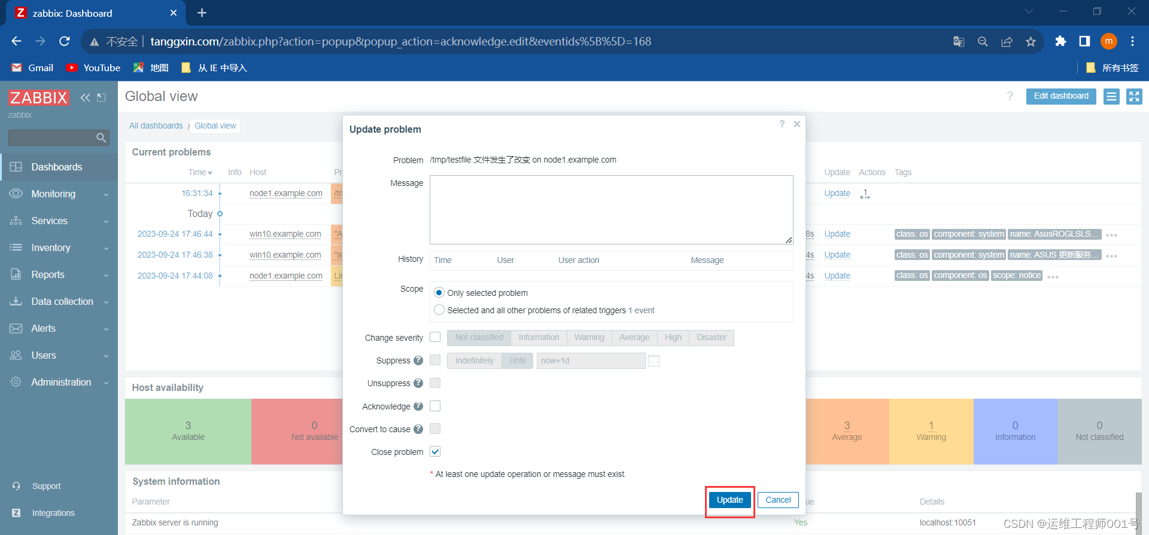Click the hide sidebar icon next to chevrons
Screen dimensions: 1149x535
click(102, 97)
